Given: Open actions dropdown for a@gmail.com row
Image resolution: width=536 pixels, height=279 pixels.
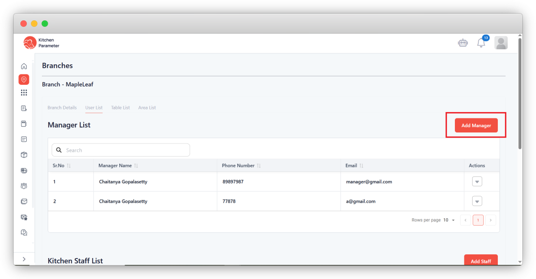Looking at the screenshot, I should 477,201.
